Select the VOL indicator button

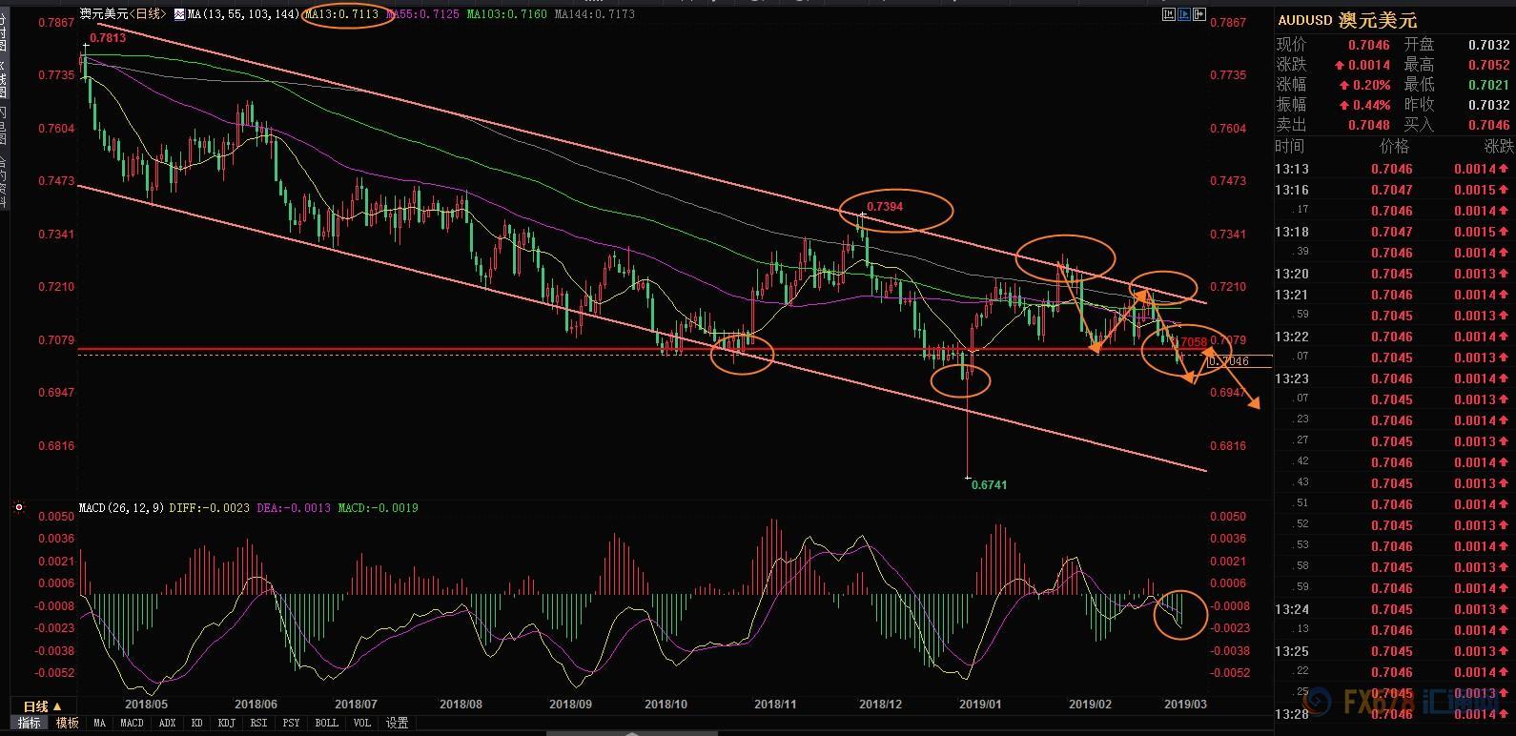362,724
